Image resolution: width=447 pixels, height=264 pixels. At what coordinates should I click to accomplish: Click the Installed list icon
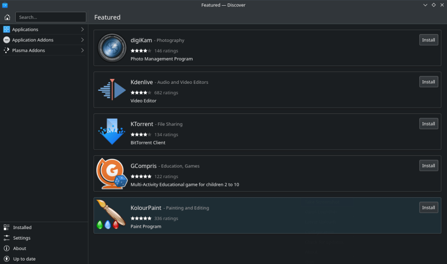[x=7, y=227]
